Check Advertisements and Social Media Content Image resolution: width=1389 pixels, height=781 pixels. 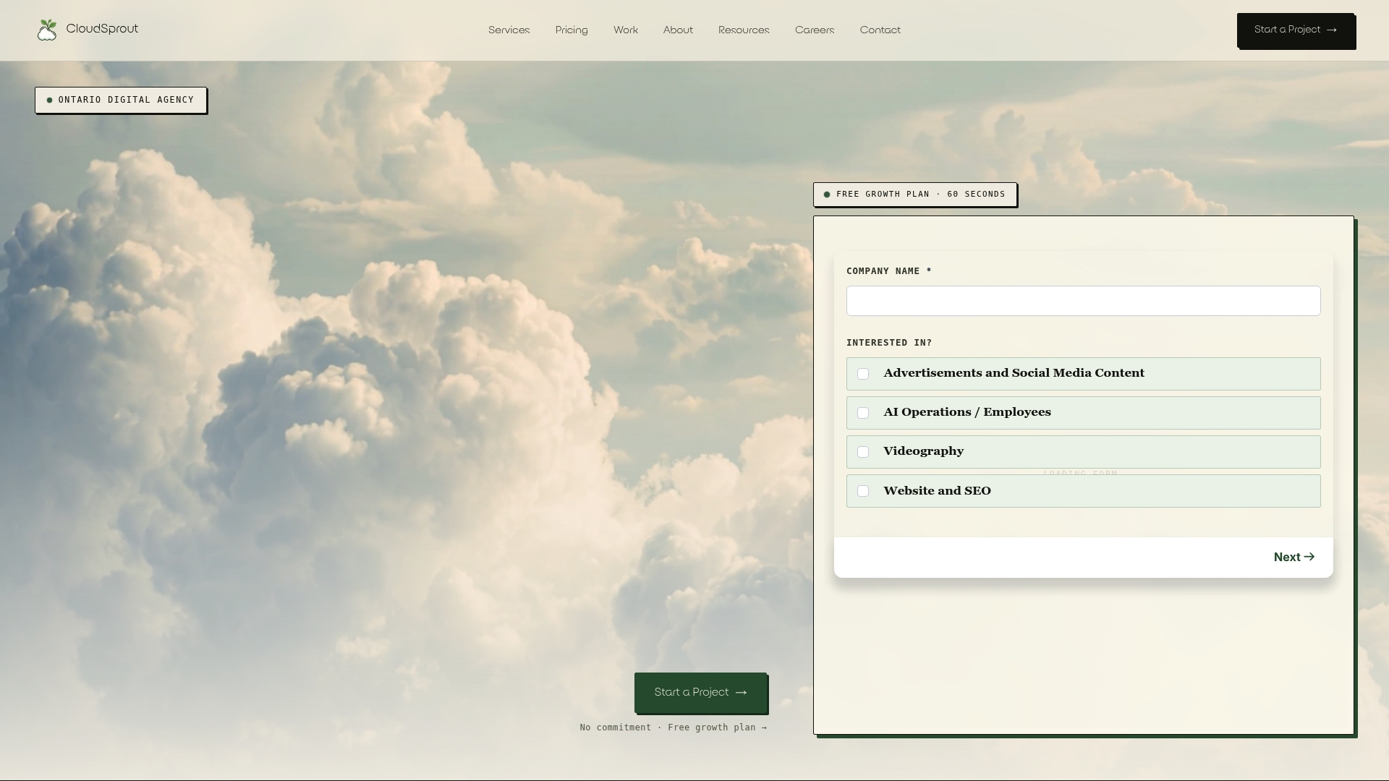863,374
